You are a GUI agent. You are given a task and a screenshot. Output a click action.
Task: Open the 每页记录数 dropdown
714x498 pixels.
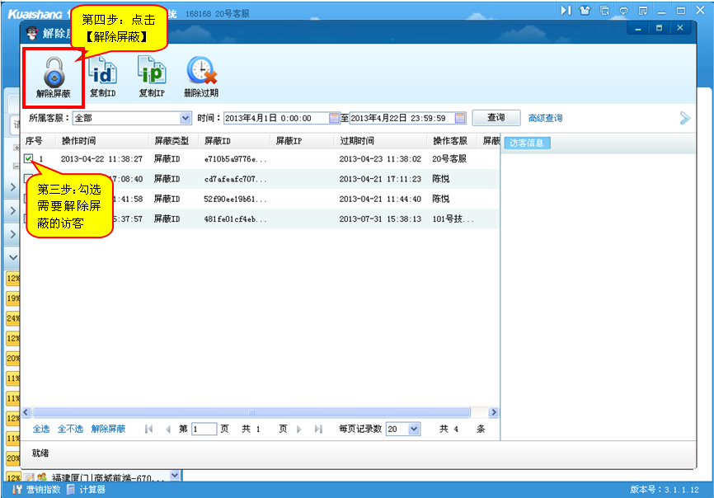[414, 430]
